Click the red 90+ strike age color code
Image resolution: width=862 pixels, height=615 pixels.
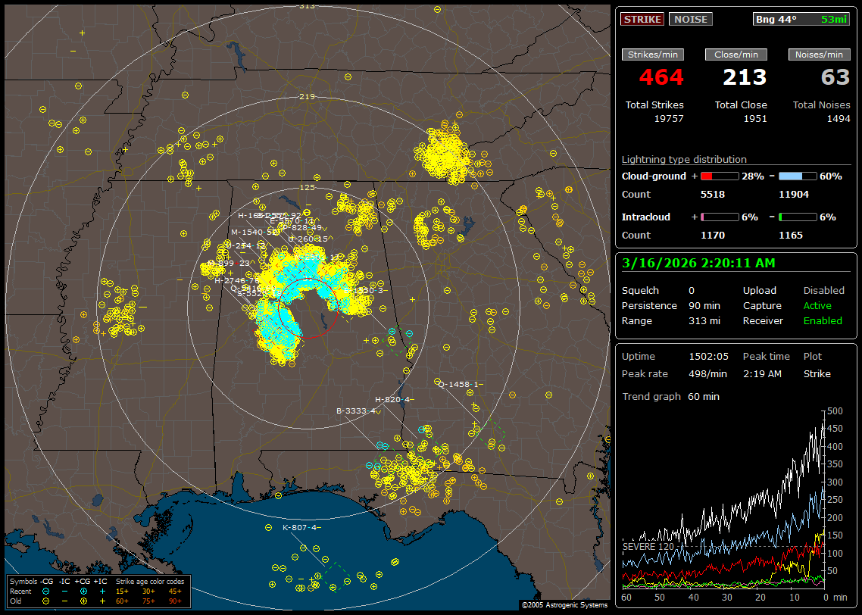[175, 600]
